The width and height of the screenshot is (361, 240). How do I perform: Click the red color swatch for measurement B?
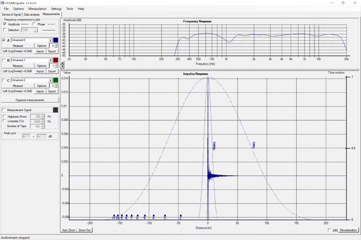55,60
